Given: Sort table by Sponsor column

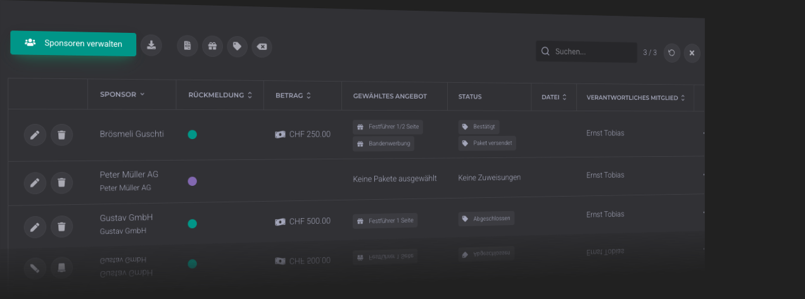Looking at the screenshot, I should pyautogui.click(x=122, y=94).
